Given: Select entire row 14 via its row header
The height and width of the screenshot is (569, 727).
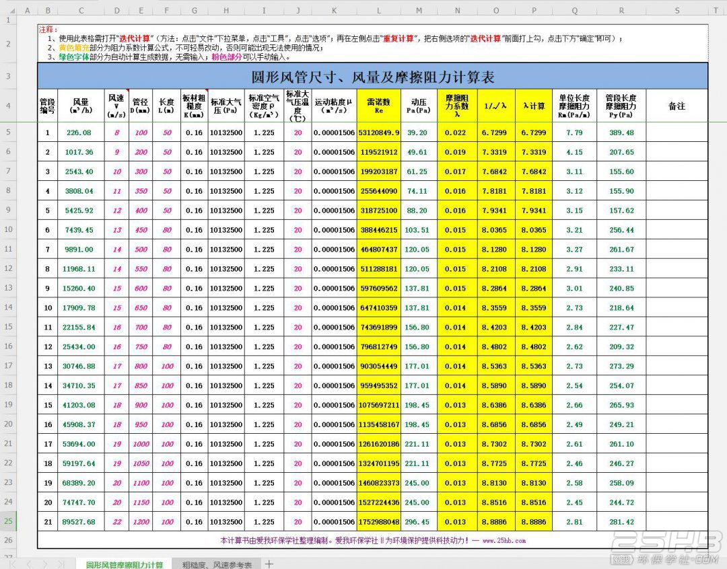Looking at the screenshot, I should (x=8, y=307).
